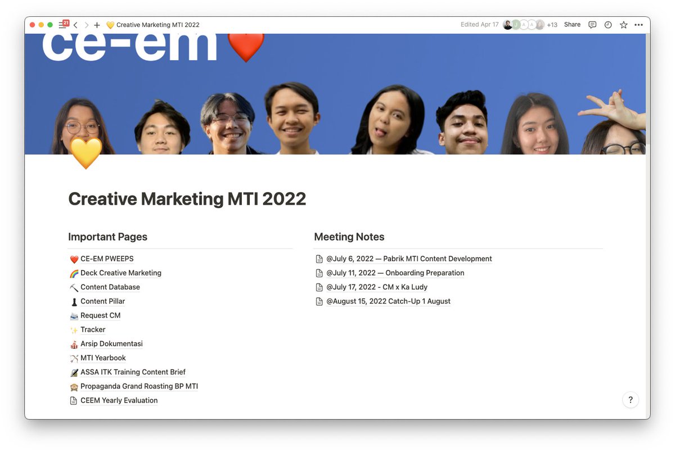Open comments via the speech bubble icon
The width and height of the screenshot is (675, 452).
point(592,24)
